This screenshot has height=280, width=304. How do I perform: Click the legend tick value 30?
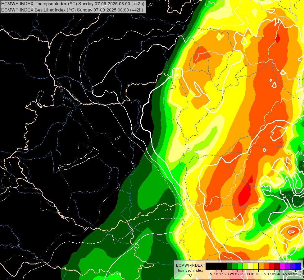(x=248, y=274)
